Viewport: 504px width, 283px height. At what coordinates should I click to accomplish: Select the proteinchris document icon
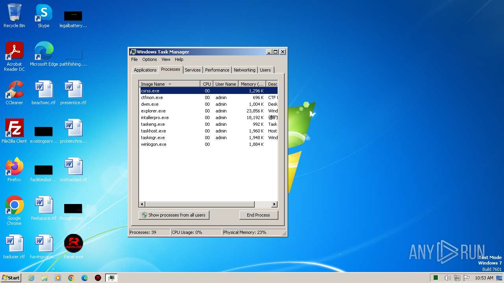[73, 131]
